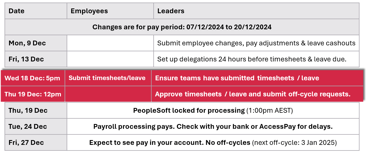Click the Date column header
The width and height of the screenshot is (366, 155).
click(17, 11)
